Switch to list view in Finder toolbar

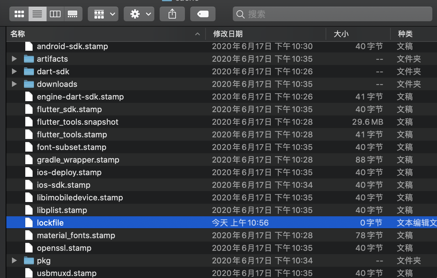pyautogui.click(x=37, y=14)
